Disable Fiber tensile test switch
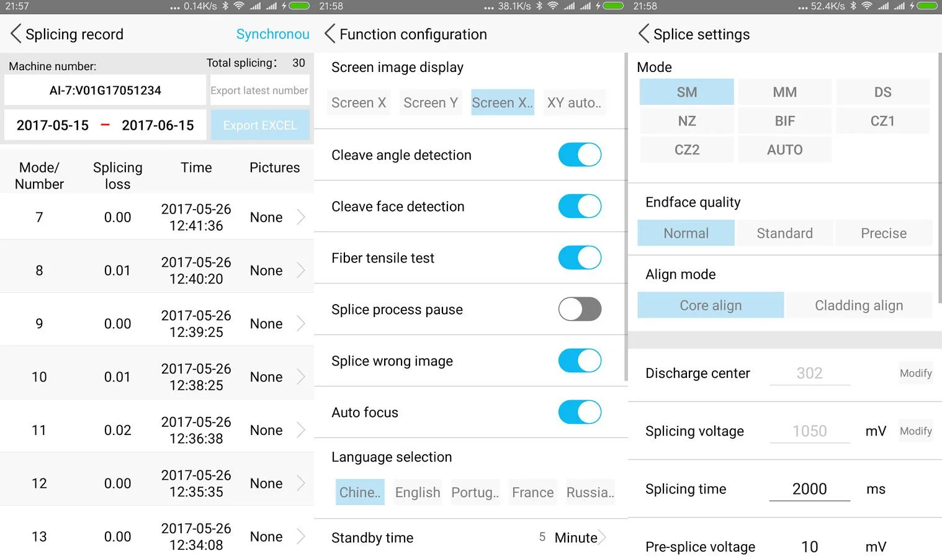 (580, 258)
